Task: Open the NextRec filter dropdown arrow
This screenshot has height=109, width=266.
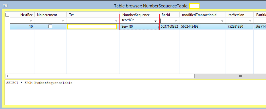Action: point(31,21)
